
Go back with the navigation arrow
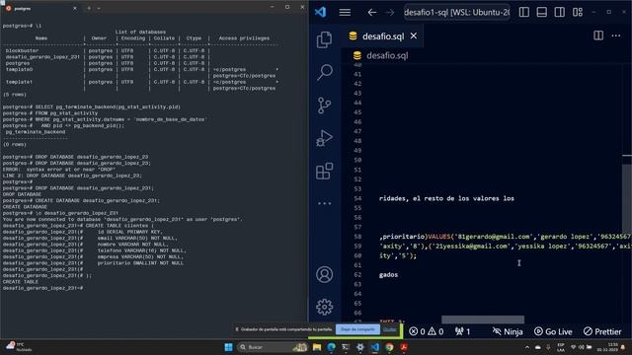371,13
